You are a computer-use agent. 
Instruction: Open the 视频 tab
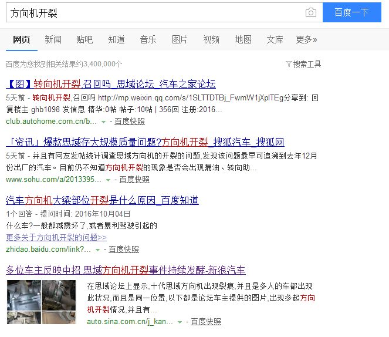pyautogui.click(x=211, y=40)
